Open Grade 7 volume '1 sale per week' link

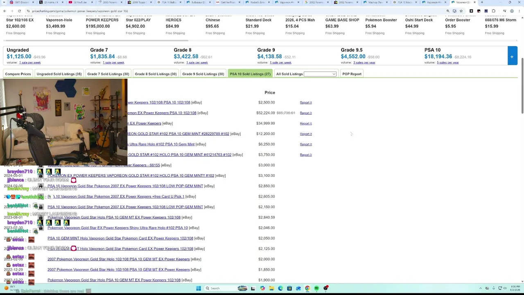[x=113, y=63]
